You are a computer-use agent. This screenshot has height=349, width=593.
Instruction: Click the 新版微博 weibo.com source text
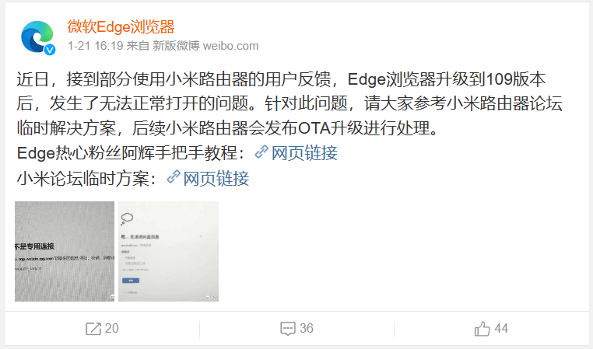pyautogui.click(x=205, y=46)
